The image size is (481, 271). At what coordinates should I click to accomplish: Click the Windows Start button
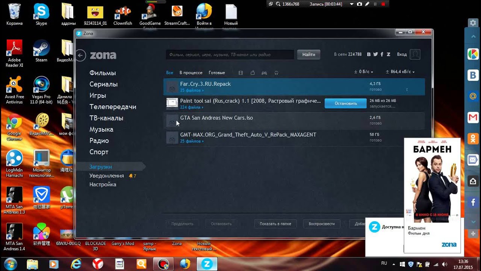(x=10, y=263)
